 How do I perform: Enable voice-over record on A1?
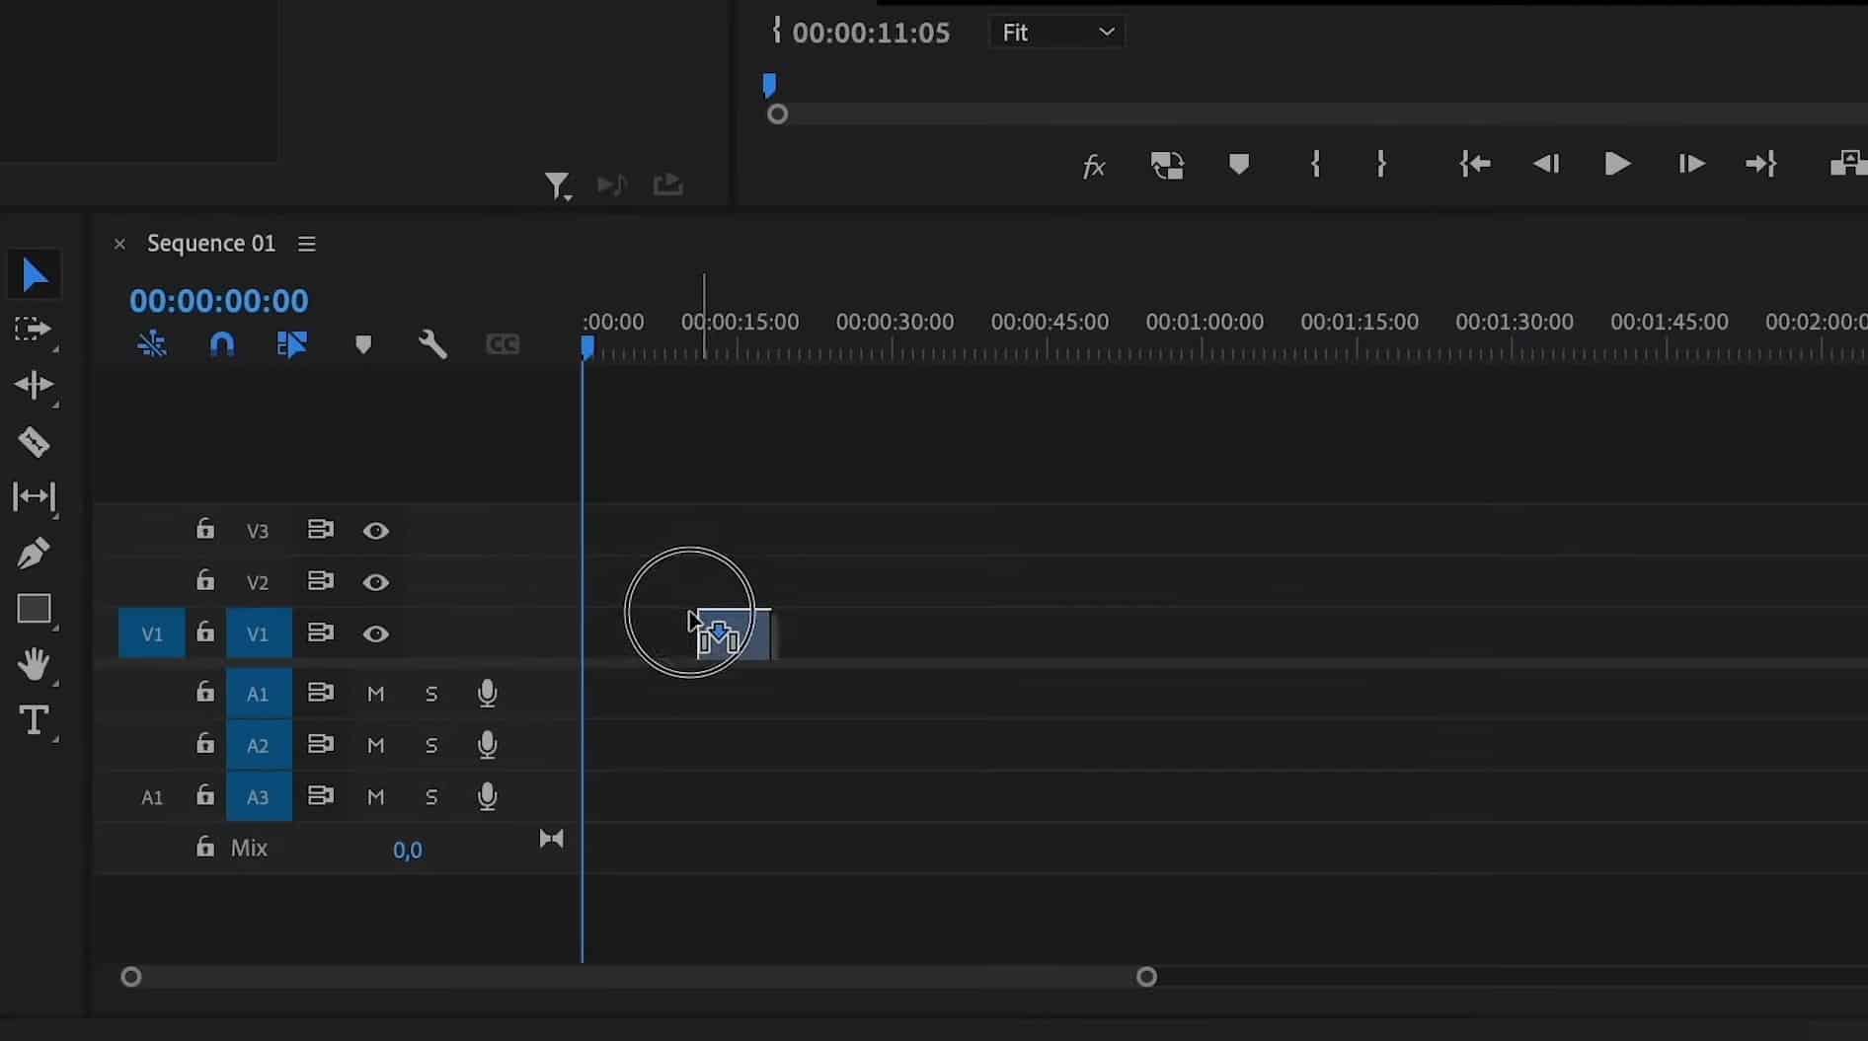(487, 694)
